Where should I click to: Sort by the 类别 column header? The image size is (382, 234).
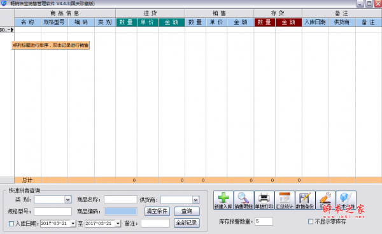[105, 22]
